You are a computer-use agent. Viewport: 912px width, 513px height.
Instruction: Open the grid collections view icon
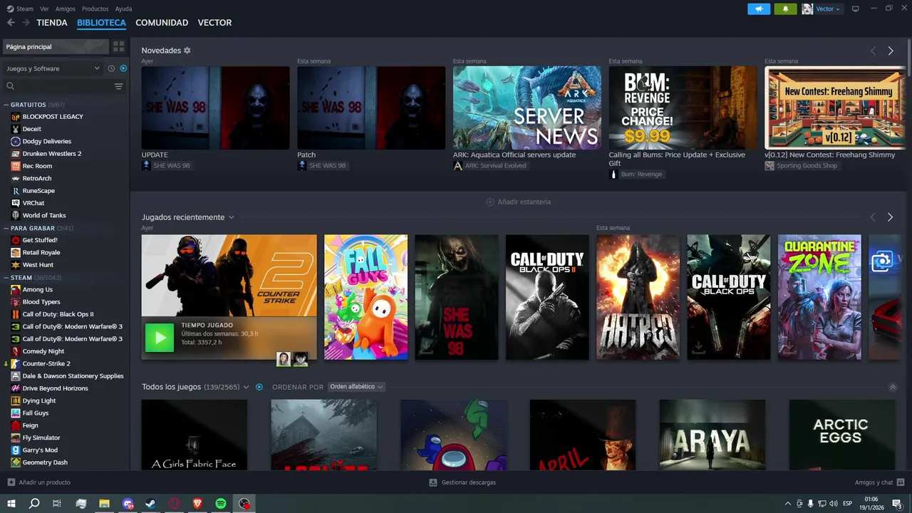[x=118, y=46]
